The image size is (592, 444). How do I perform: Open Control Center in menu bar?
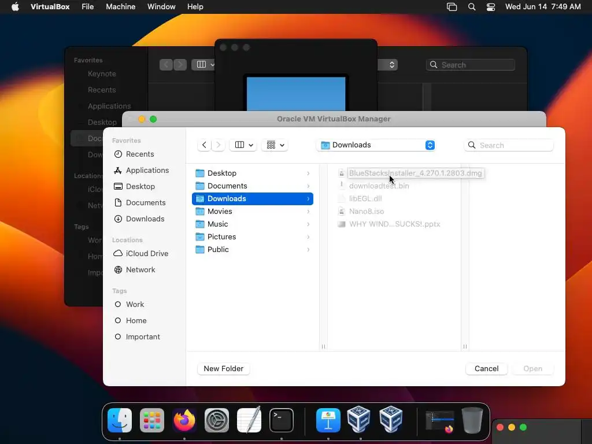490,7
